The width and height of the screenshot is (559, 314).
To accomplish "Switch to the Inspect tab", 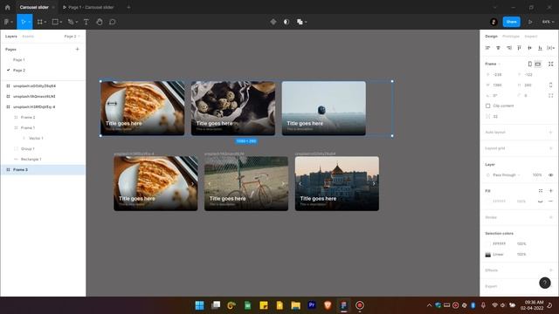I will pos(530,37).
